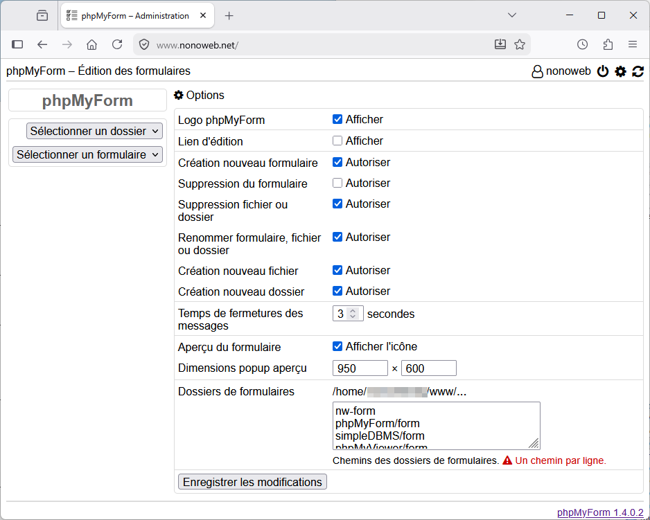Click 'nw-form' line in textarea
The height and width of the screenshot is (520, 650).
tap(355, 411)
